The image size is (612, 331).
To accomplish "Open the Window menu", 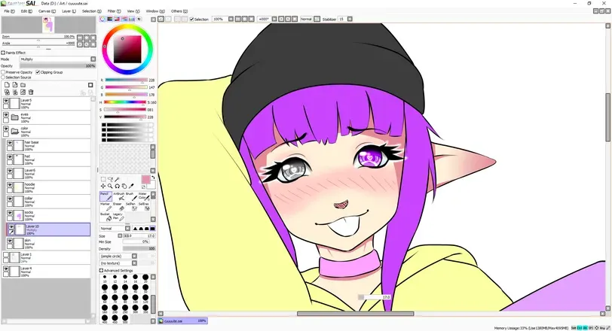I will tap(155, 11).
